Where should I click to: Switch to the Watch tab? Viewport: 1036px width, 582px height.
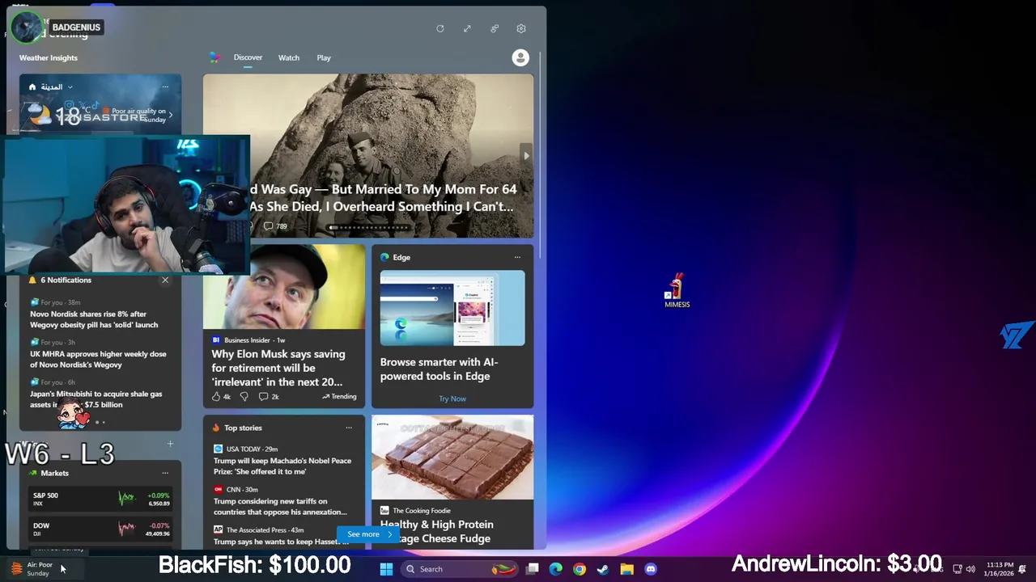(x=289, y=57)
